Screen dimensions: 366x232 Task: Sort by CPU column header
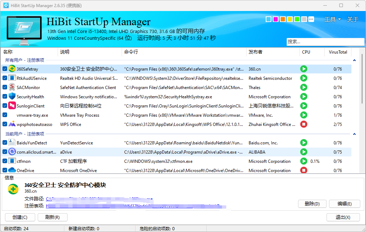[312, 52]
